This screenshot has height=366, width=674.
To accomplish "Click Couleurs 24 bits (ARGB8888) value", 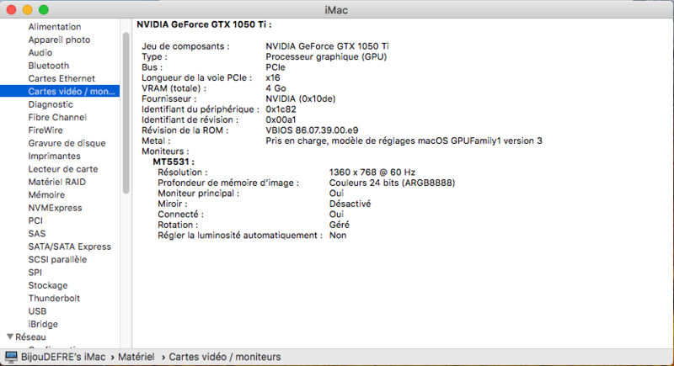I will click(392, 183).
